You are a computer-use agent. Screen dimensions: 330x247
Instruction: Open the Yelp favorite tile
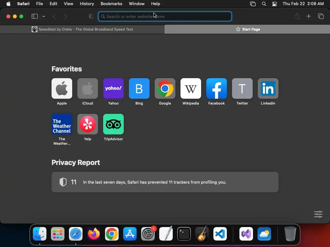(88, 124)
